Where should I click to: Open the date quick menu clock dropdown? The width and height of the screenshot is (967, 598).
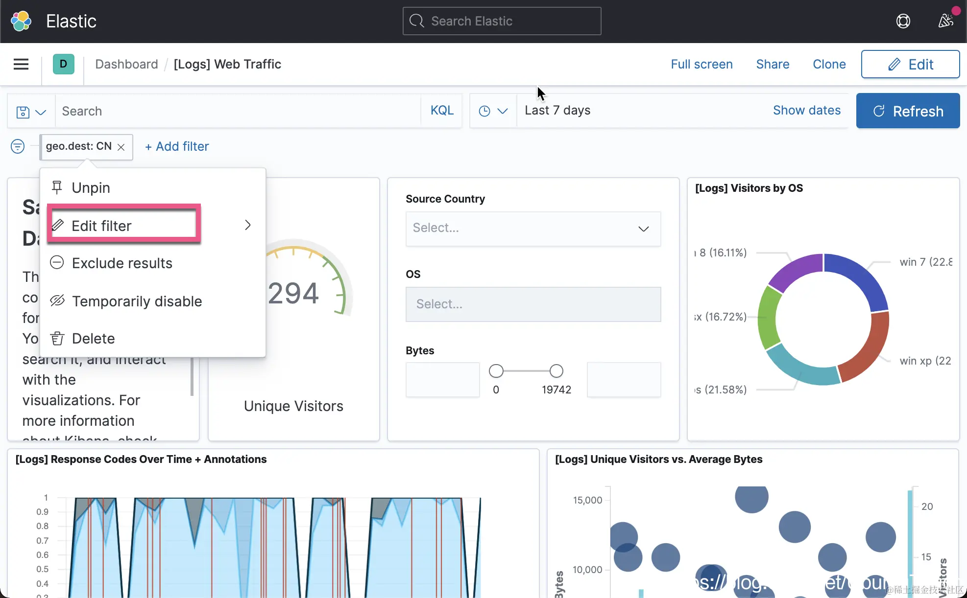[x=492, y=111]
